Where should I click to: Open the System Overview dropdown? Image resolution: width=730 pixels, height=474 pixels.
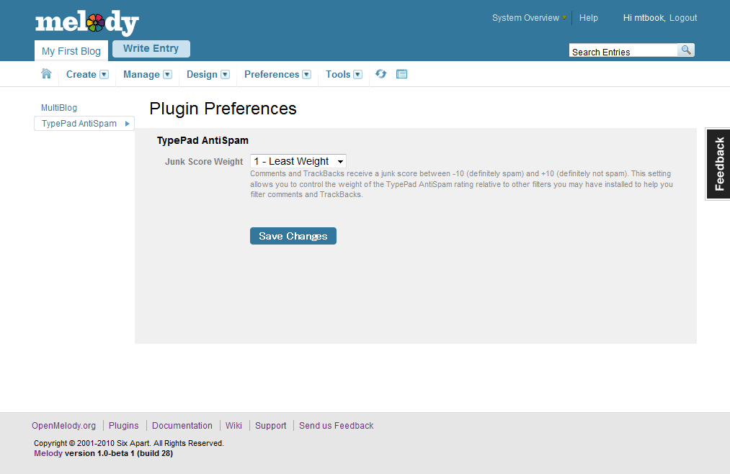[x=529, y=18]
